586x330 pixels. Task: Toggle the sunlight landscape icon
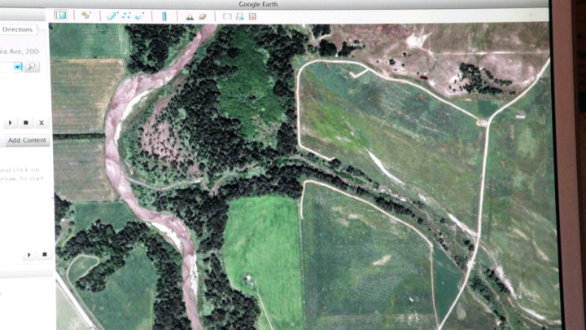point(189,15)
